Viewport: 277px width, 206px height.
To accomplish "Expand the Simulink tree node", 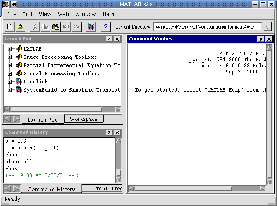I will coord(9,82).
